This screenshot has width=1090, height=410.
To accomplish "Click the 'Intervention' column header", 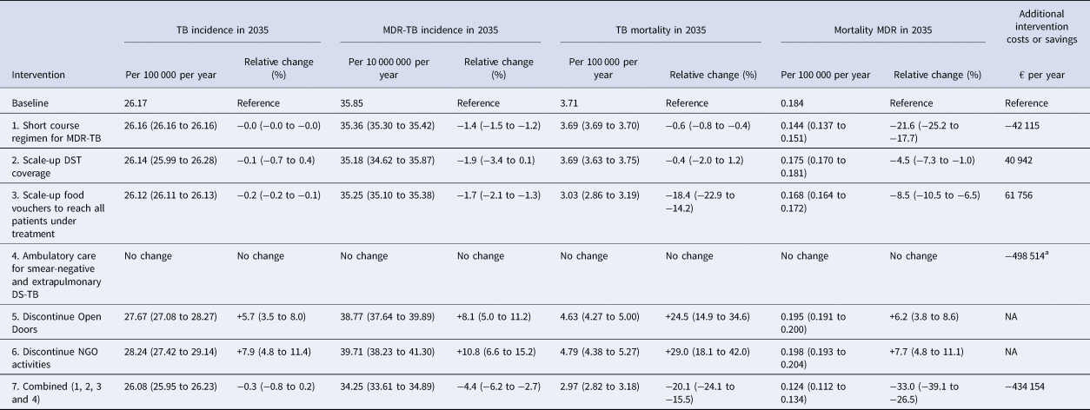I will tap(39, 75).
